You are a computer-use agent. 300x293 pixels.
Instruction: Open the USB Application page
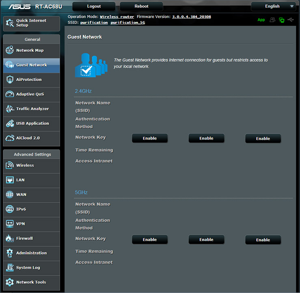point(32,123)
